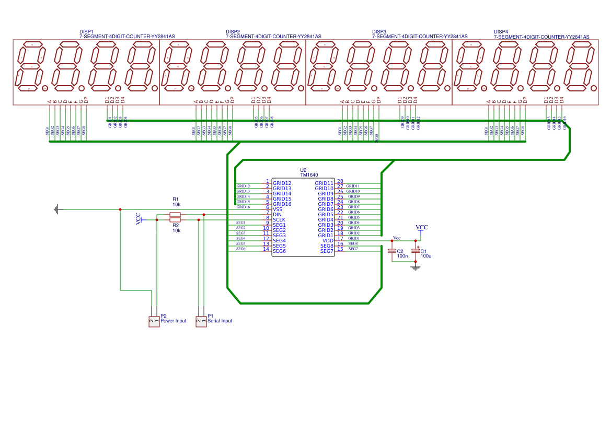The image size is (611, 432).
Task: Select the U2 TM1640 chip body
Action: tap(303, 217)
